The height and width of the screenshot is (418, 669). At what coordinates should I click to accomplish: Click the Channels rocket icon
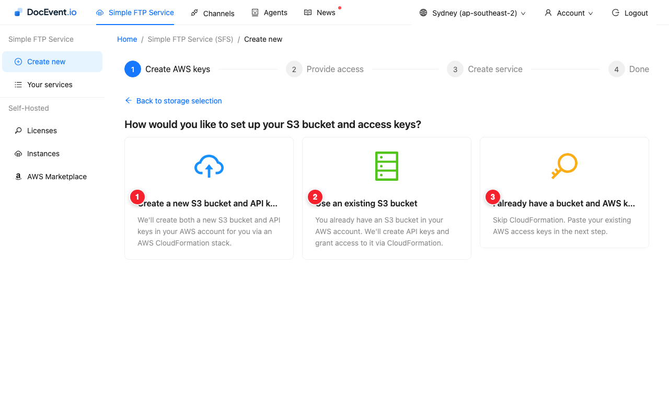[x=194, y=13]
